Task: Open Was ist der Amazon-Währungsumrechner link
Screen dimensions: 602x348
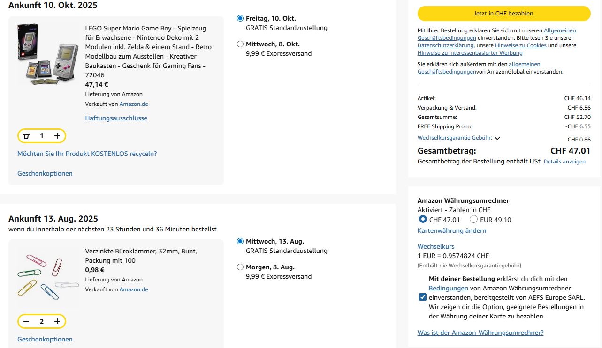Action: pyautogui.click(x=480, y=333)
